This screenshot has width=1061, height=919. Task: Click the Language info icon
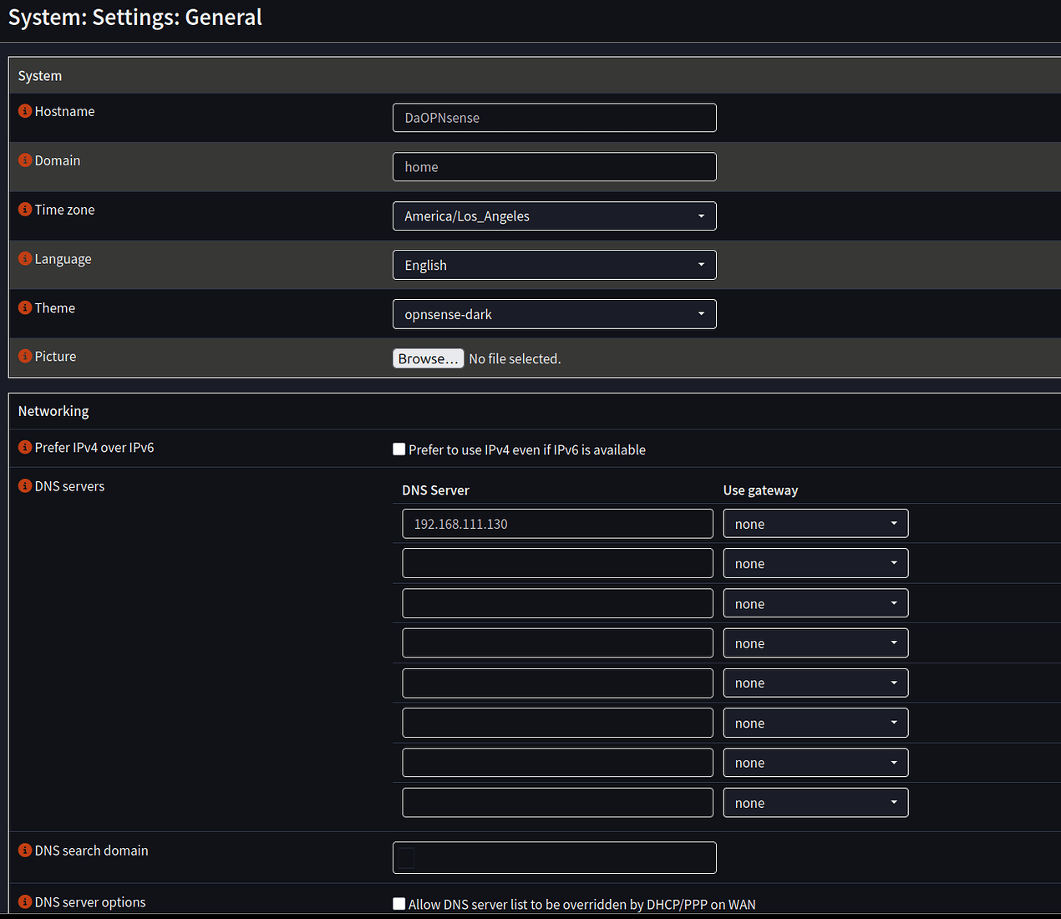coord(23,259)
